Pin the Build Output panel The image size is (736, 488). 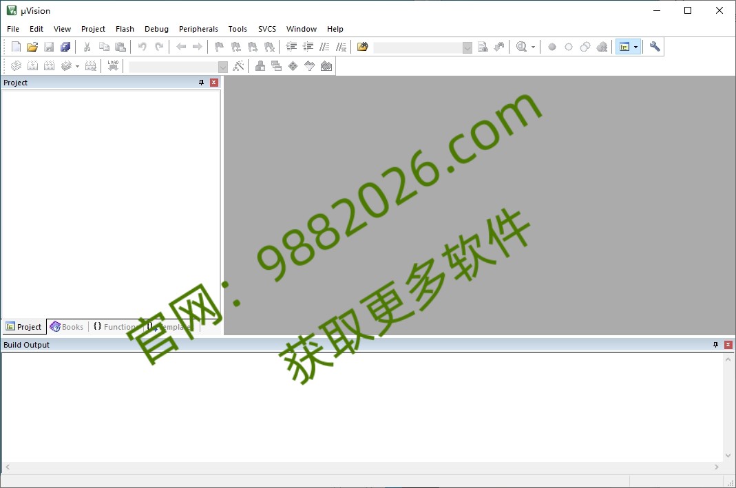pos(715,345)
